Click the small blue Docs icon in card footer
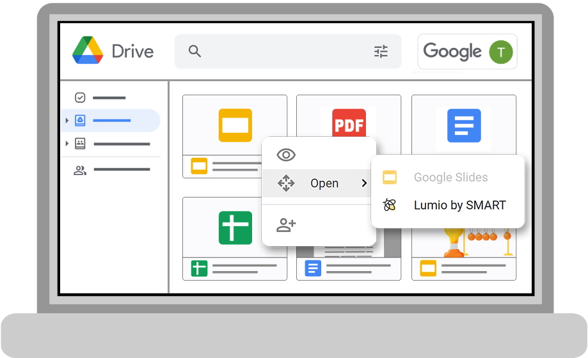 [x=313, y=268]
